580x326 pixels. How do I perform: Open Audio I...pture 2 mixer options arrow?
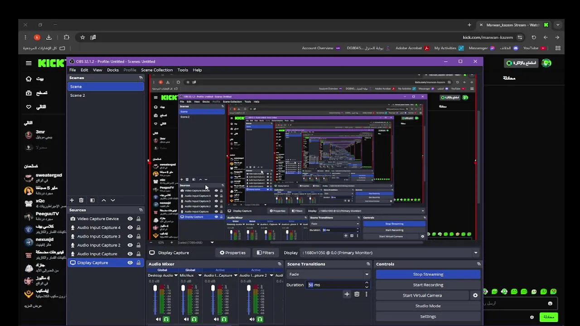271,275
